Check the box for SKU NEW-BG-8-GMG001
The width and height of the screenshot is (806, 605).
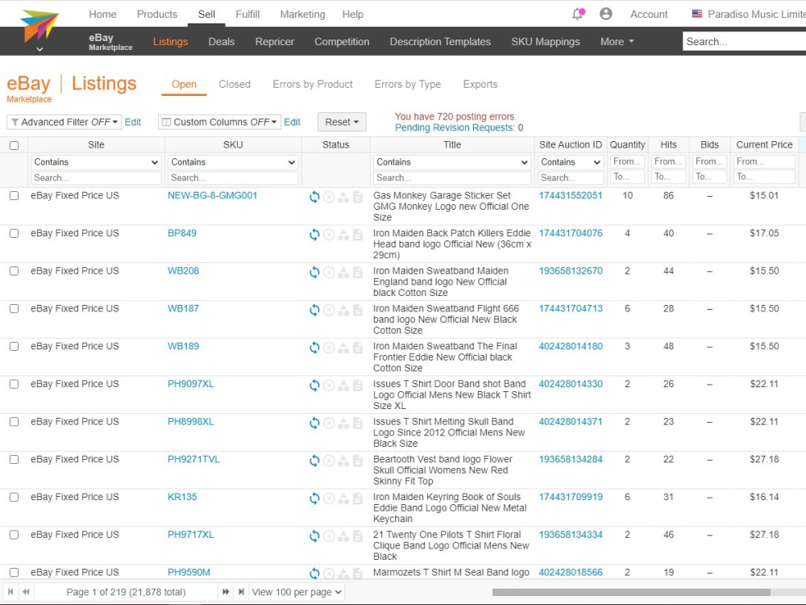tap(15, 195)
